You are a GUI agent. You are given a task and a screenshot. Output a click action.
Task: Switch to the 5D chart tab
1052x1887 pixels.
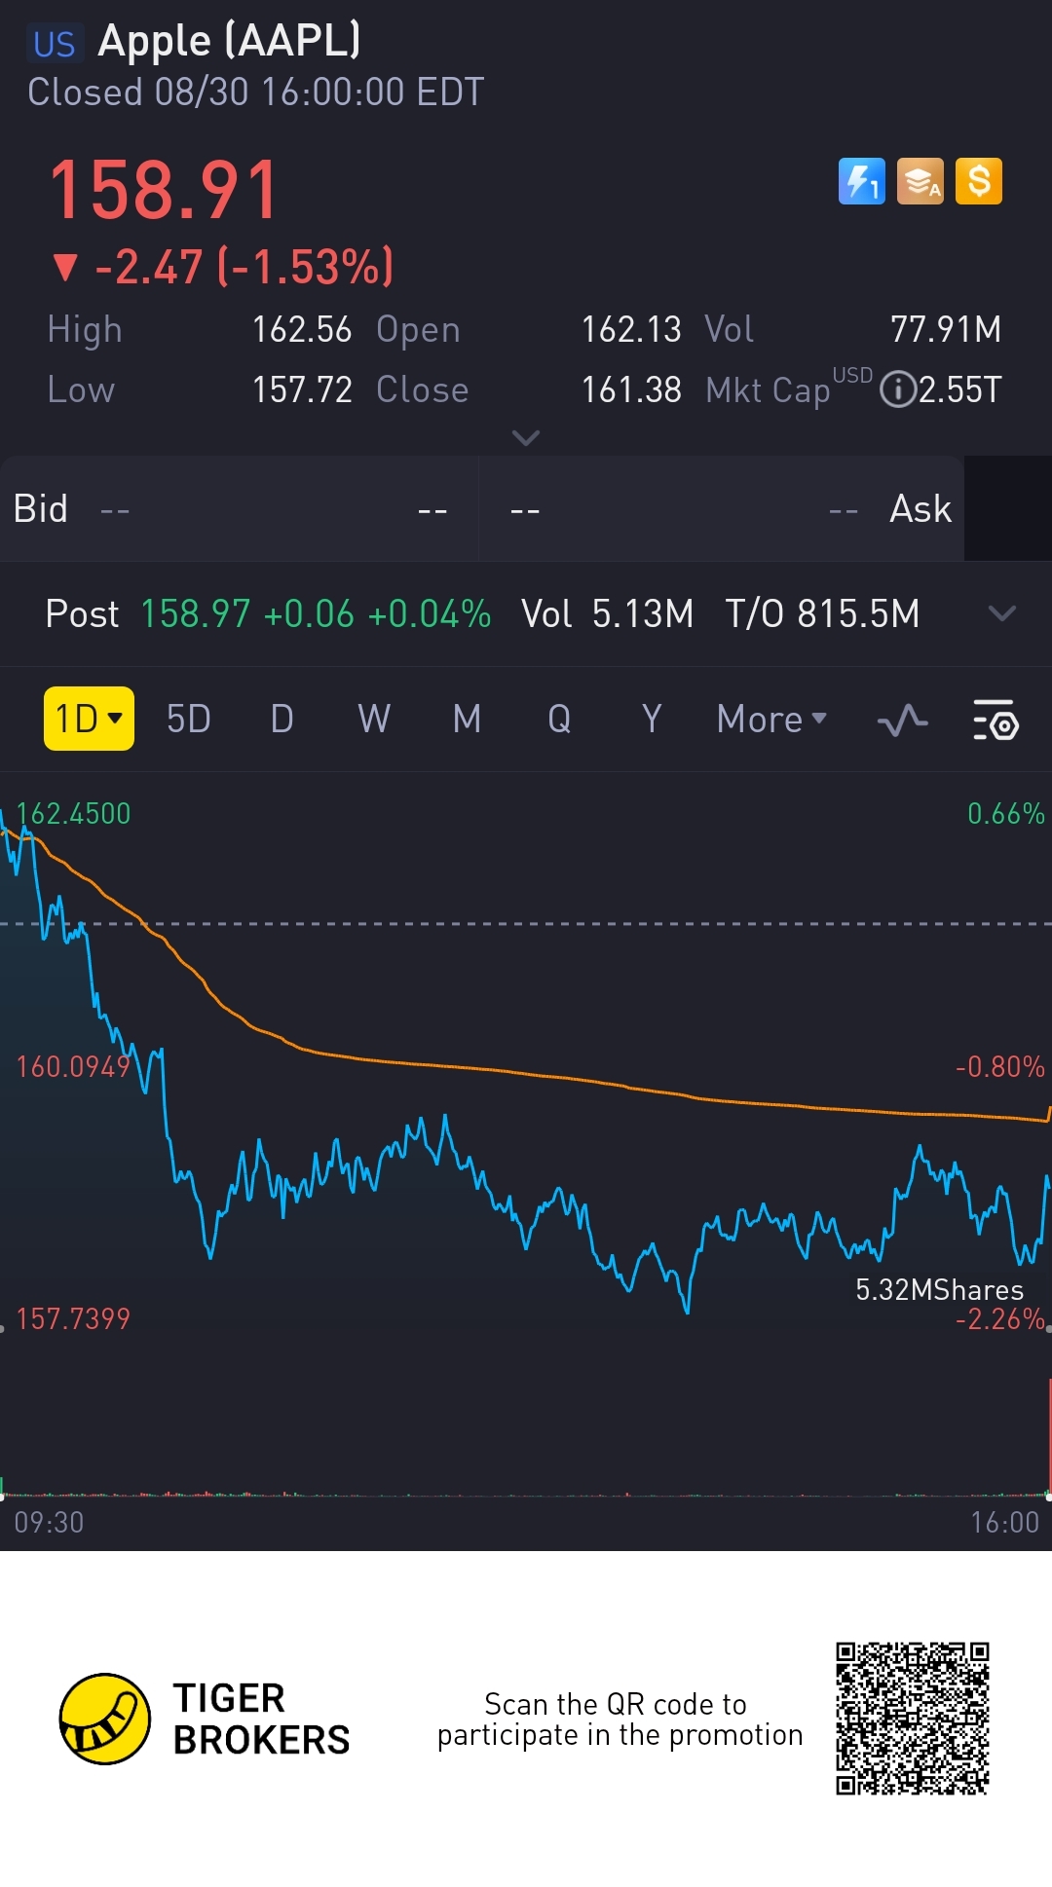pyautogui.click(x=189, y=720)
